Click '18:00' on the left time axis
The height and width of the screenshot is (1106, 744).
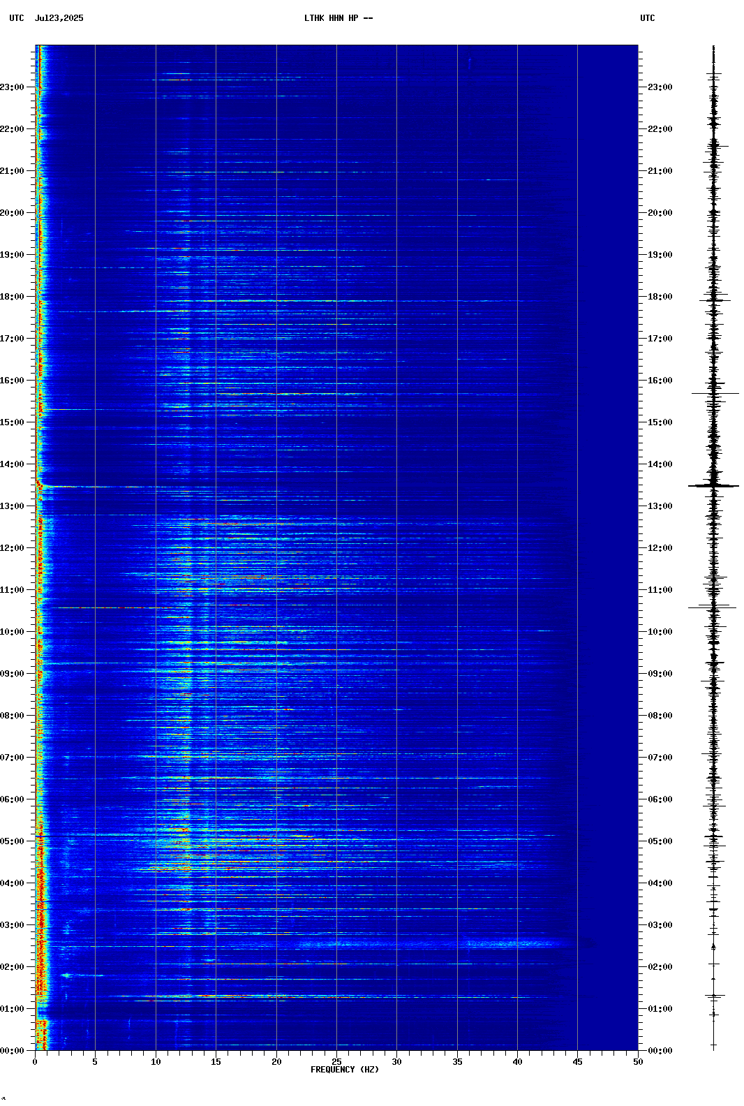12,297
